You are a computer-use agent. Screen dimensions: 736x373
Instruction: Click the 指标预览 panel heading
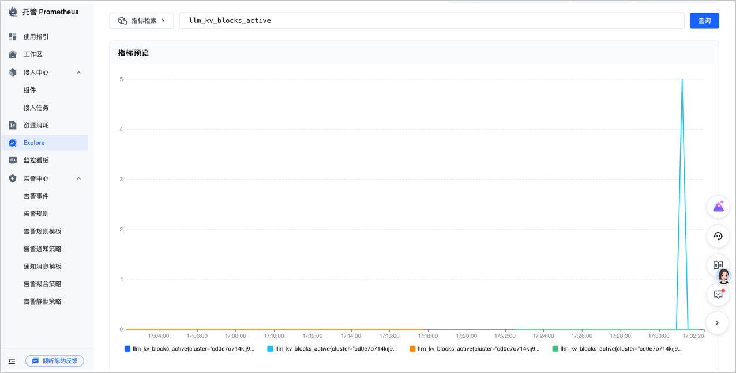[133, 52]
